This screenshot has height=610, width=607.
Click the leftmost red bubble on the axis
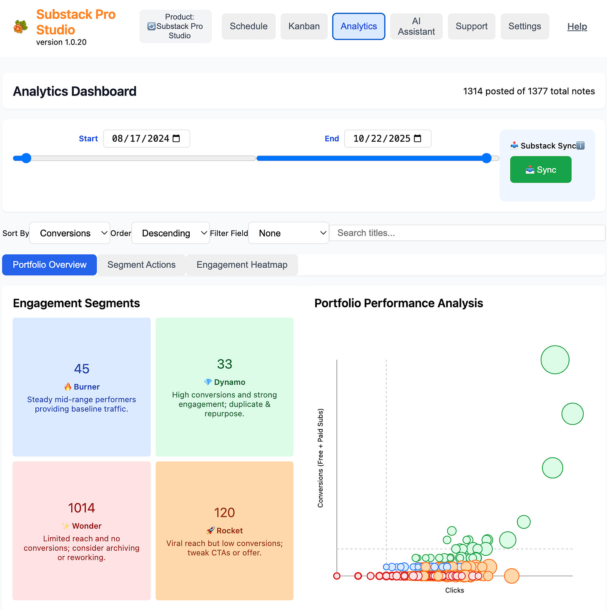click(337, 576)
